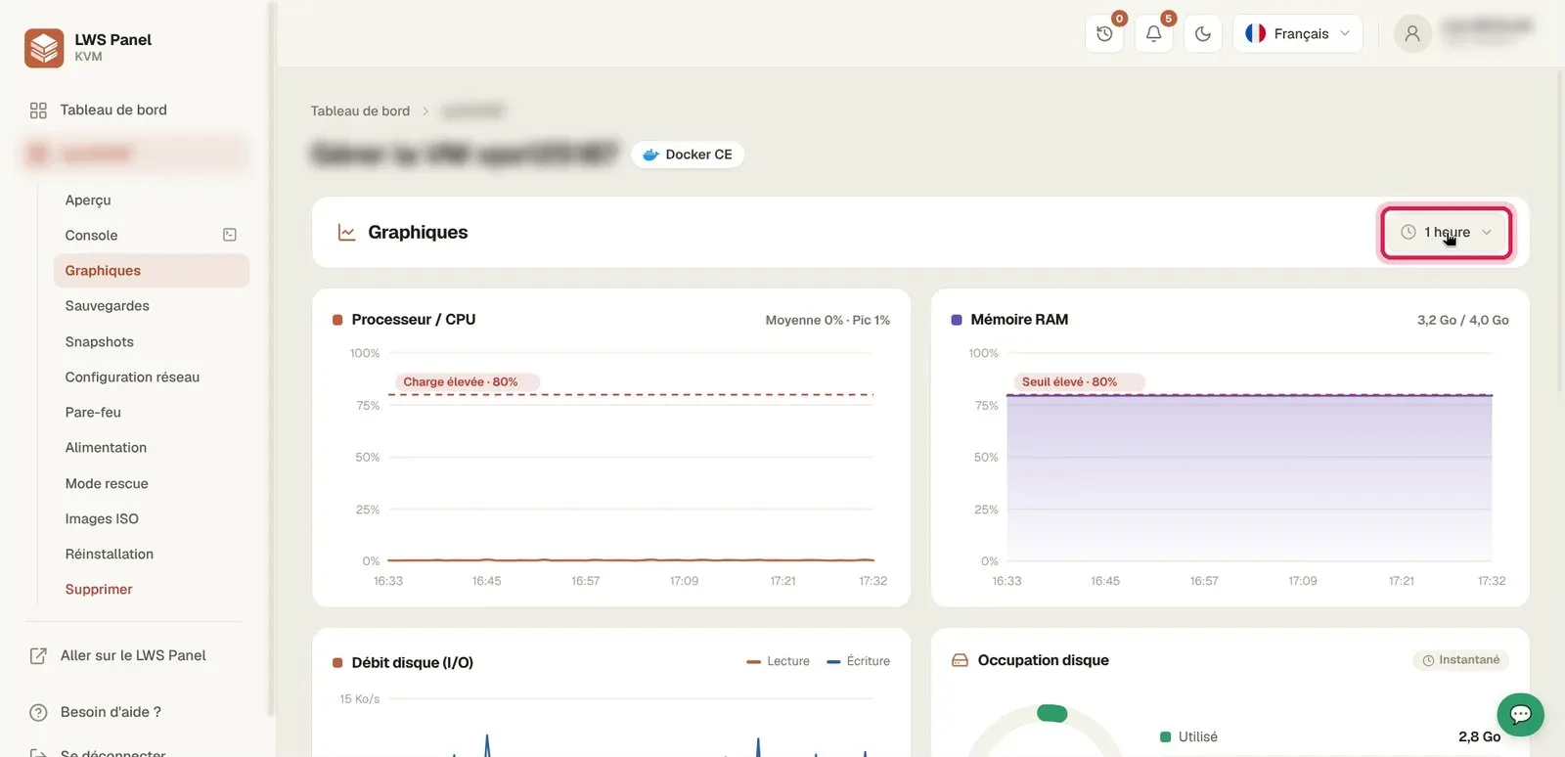Open Sauvegardes section
The height and width of the screenshot is (757, 1565).
coord(108,306)
